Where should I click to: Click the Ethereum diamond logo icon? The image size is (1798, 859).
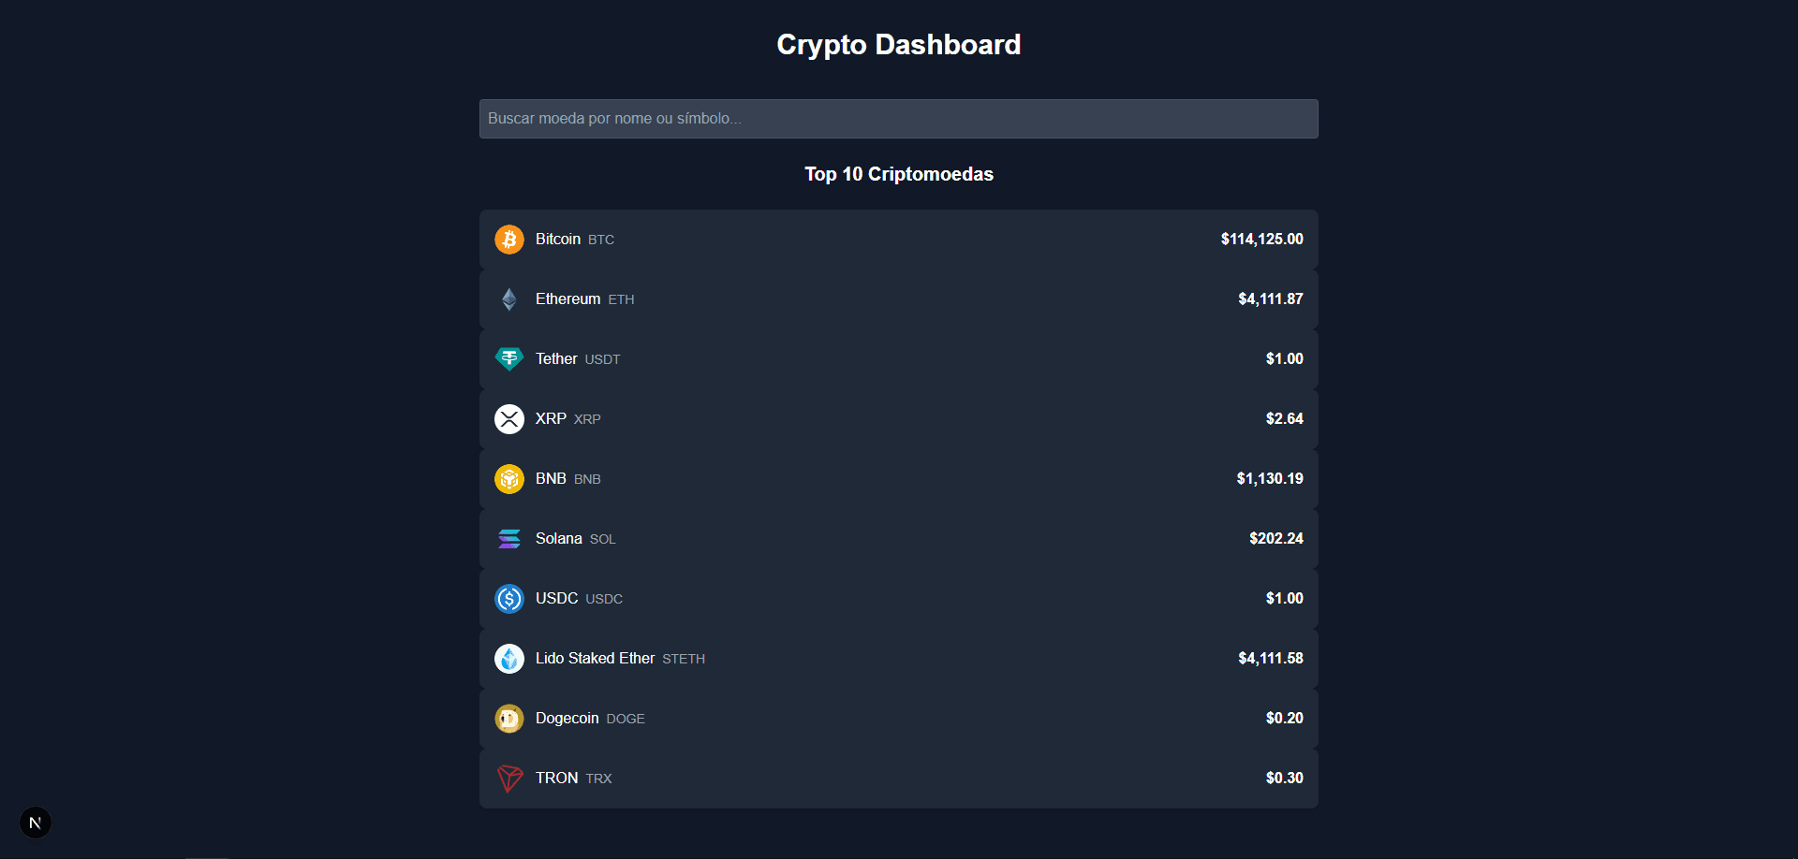[509, 298]
